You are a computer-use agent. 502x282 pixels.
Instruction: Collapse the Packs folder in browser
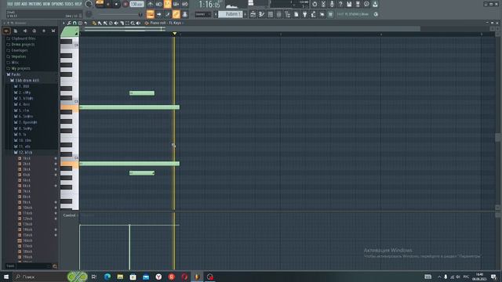pos(16,74)
